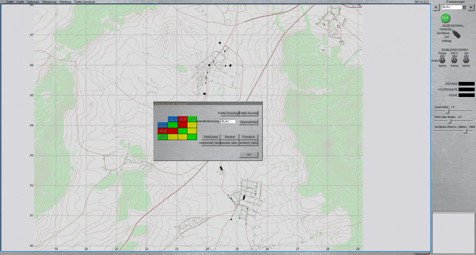Screen dimensions: 476x255
Task: Toggle the Art overlay knob
Action: pyautogui.click(x=466, y=60)
